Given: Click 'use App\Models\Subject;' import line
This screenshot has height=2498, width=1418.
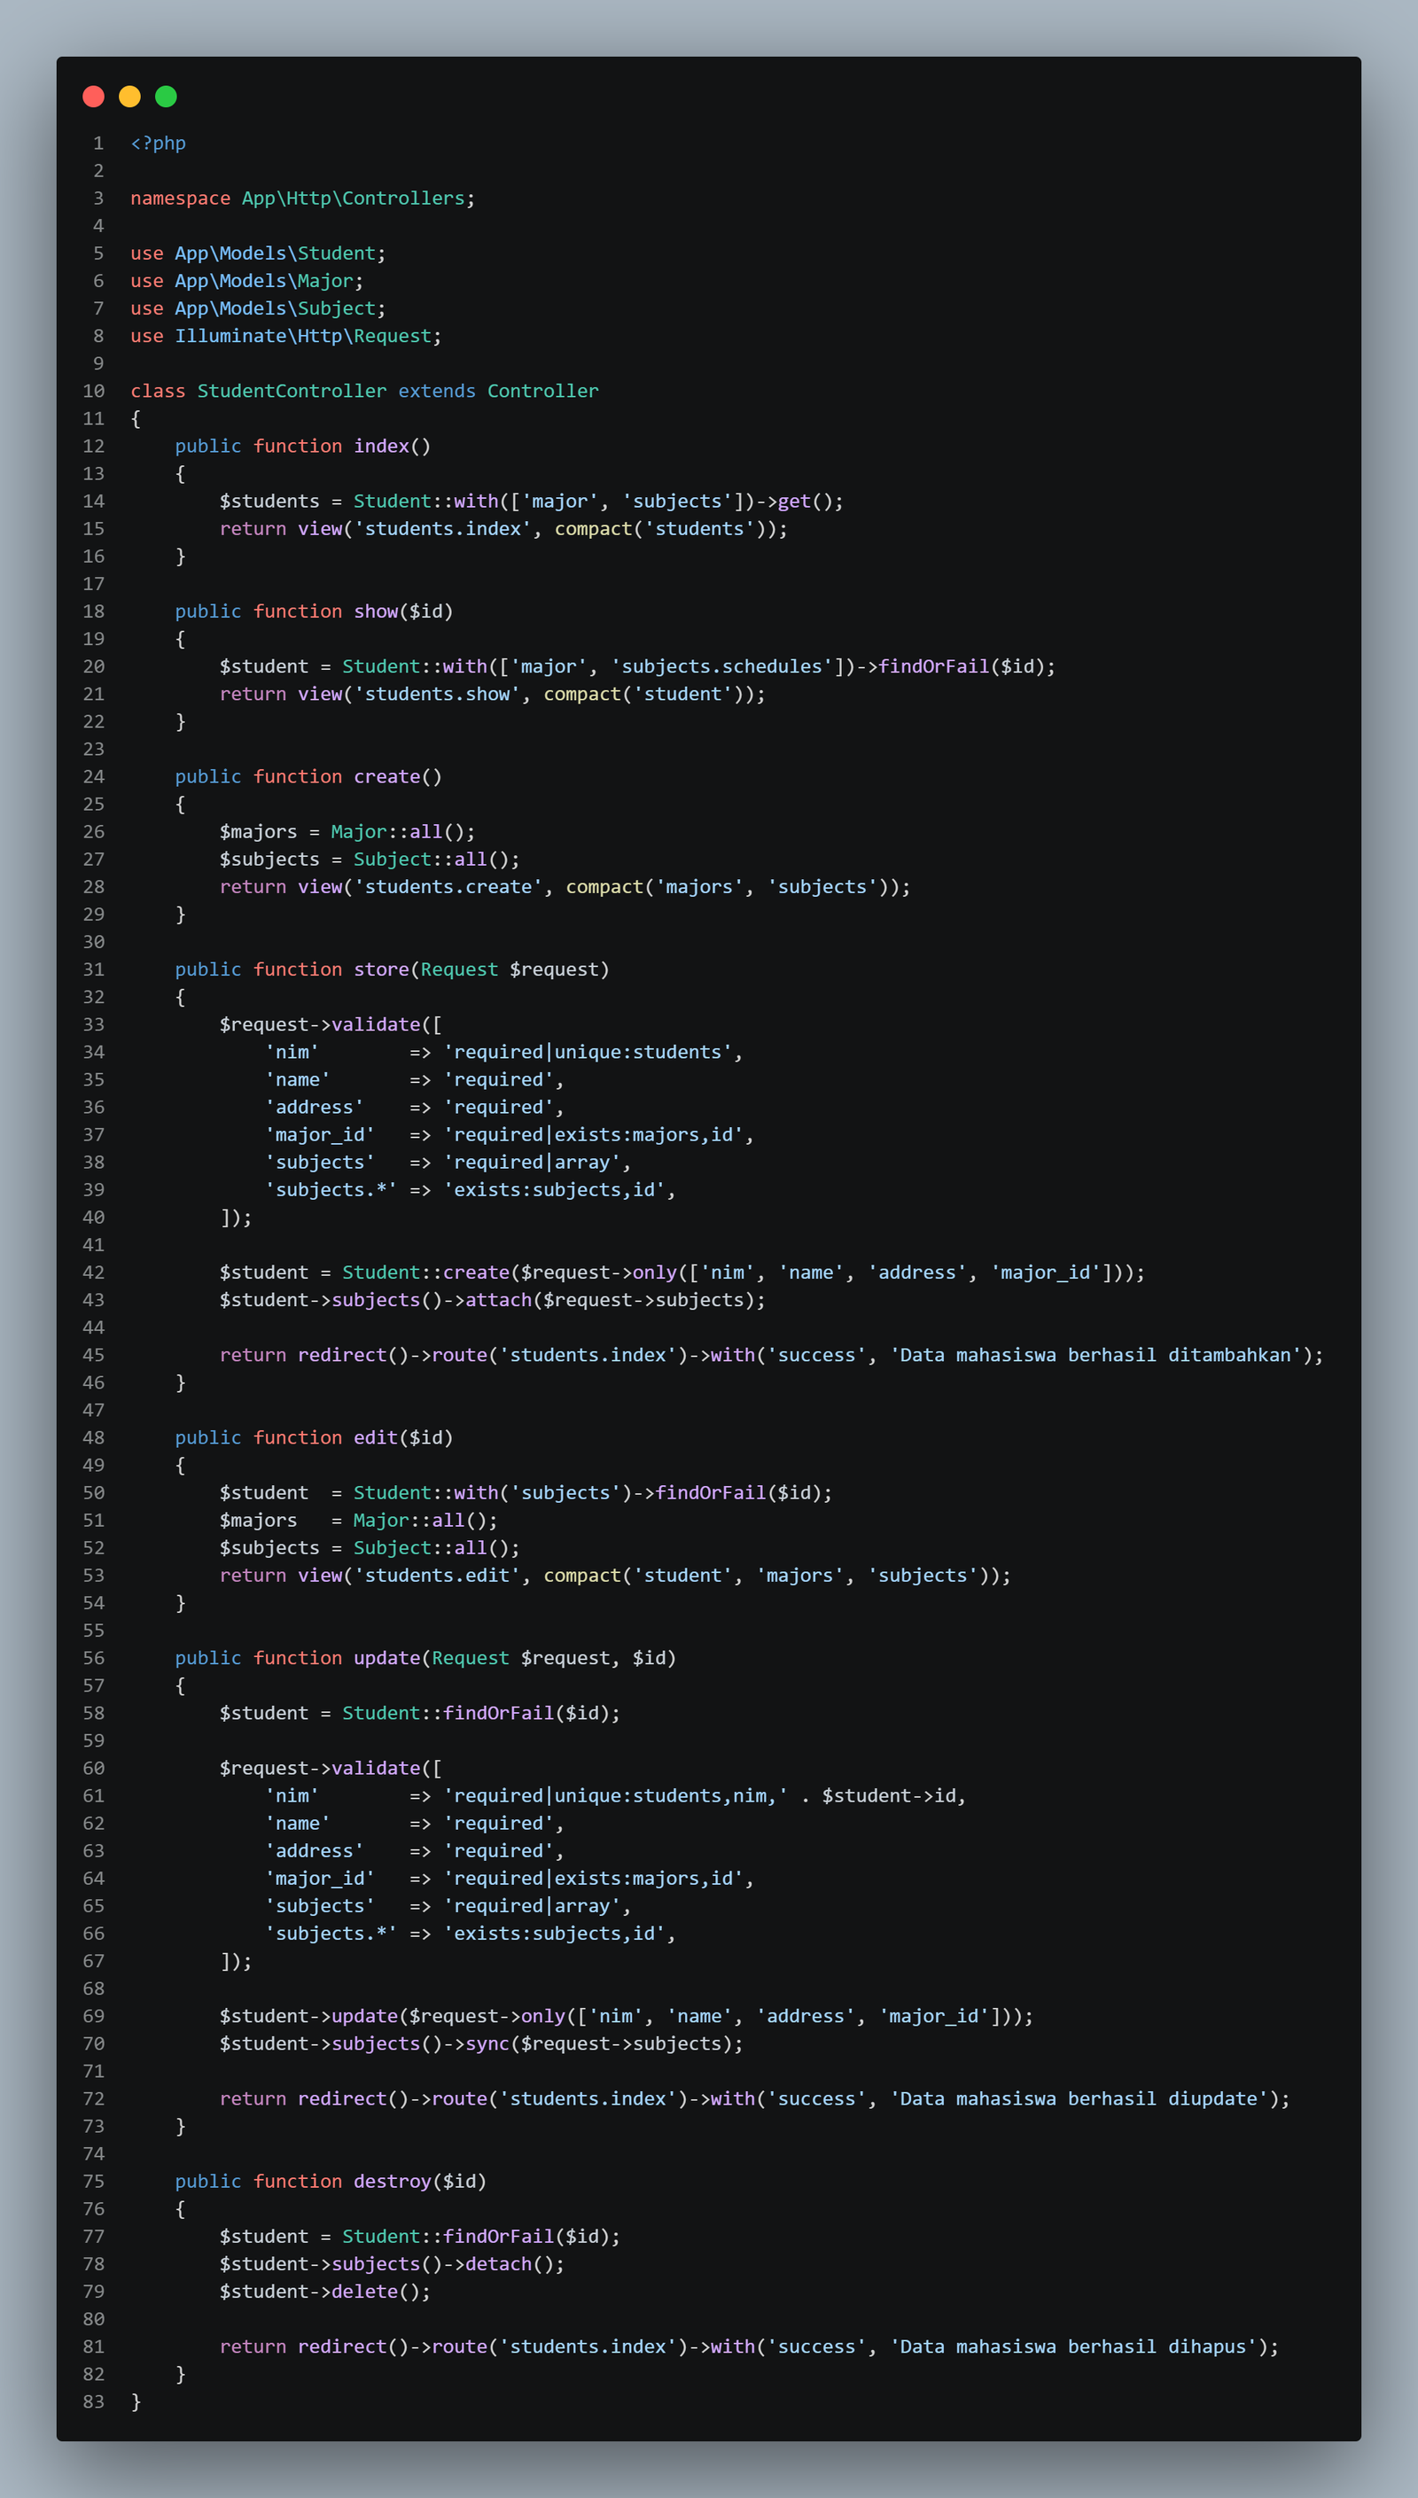Looking at the screenshot, I should pos(258,308).
